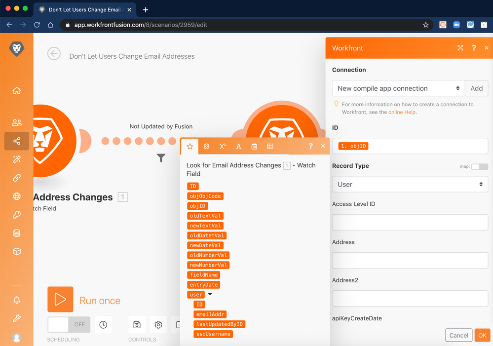Open the Connection dropdown
The height and width of the screenshot is (346, 493).
point(398,88)
